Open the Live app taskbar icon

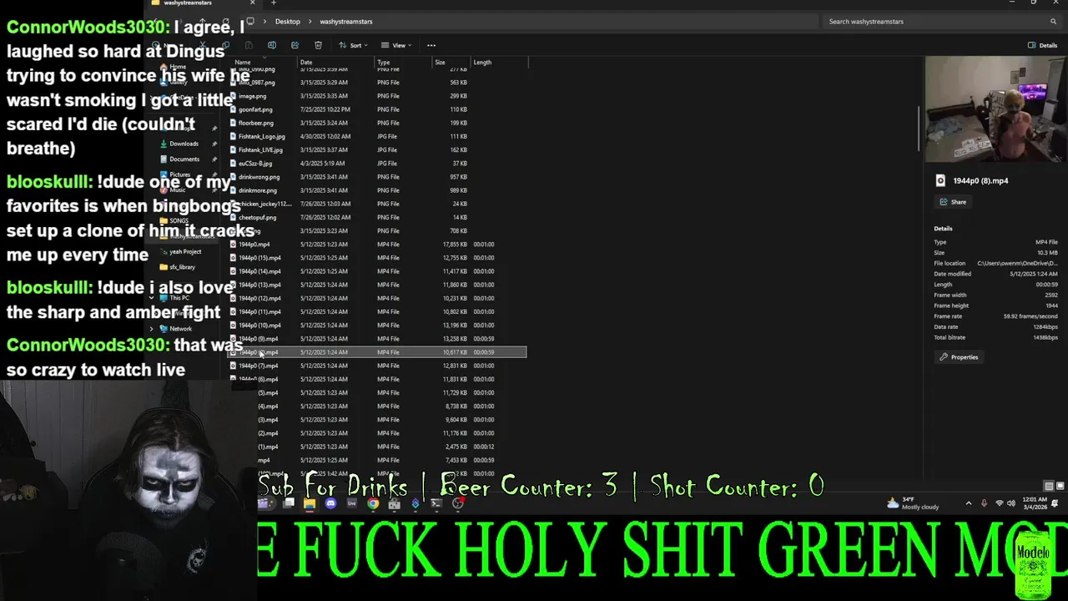coord(351,503)
